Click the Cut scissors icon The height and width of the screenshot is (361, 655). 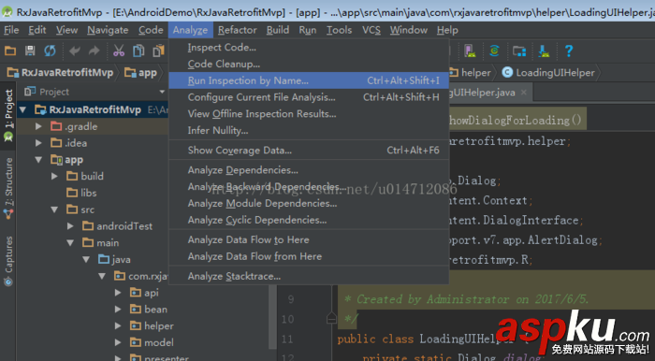[x=119, y=51]
